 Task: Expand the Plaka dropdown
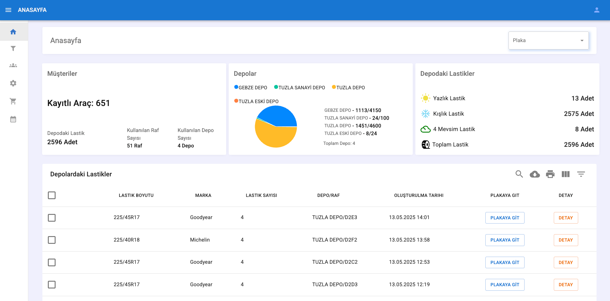pos(548,40)
